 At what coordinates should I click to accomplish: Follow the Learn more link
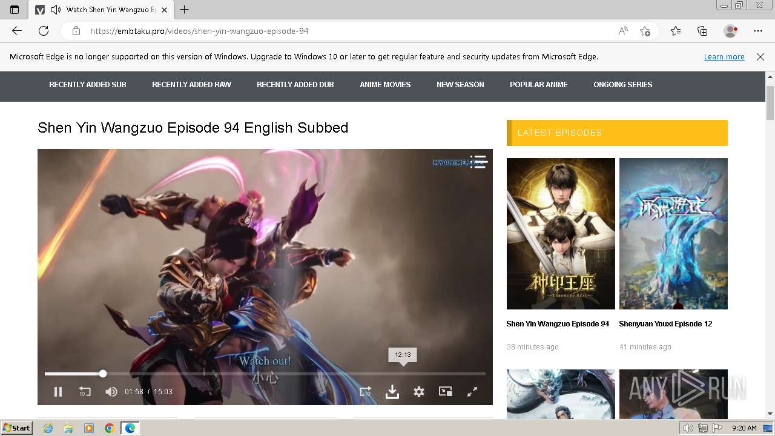pyautogui.click(x=724, y=57)
